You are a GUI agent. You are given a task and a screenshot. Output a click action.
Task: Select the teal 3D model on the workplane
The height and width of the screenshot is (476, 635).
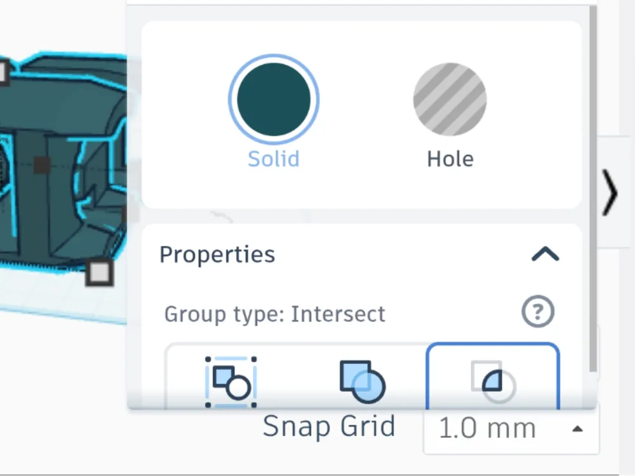(61, 162)
